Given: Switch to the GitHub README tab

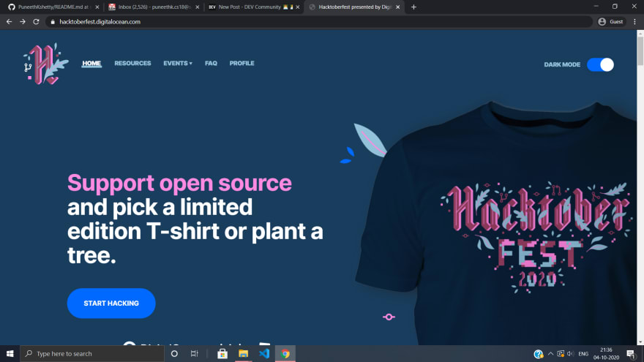Looking at the screenshot, I should [53, 7].
